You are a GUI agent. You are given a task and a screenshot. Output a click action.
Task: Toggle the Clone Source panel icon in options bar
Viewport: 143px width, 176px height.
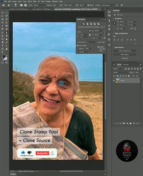click(26, 5)
